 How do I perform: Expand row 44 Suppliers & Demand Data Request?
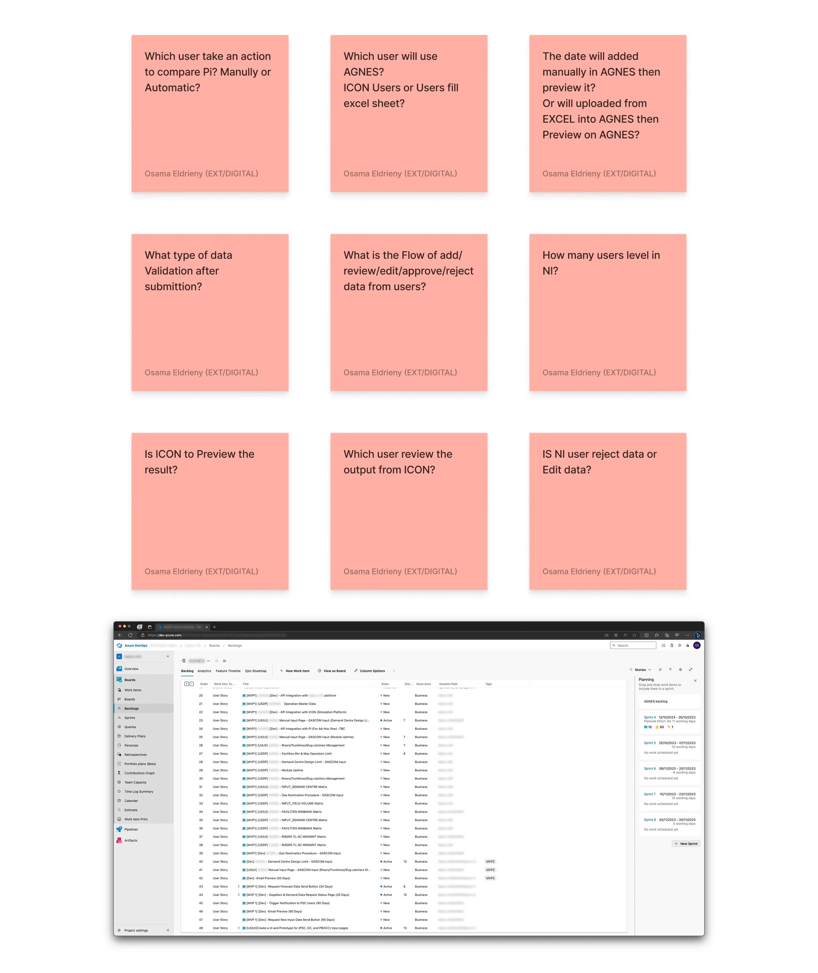pyautogui.click(x=239, y=895)
